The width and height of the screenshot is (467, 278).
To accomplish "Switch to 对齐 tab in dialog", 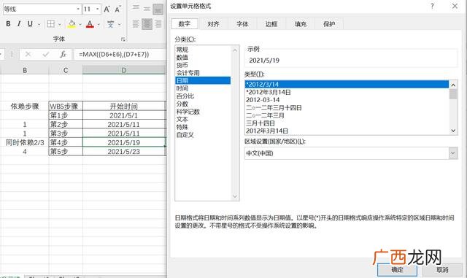I will [x=213, y=24].
